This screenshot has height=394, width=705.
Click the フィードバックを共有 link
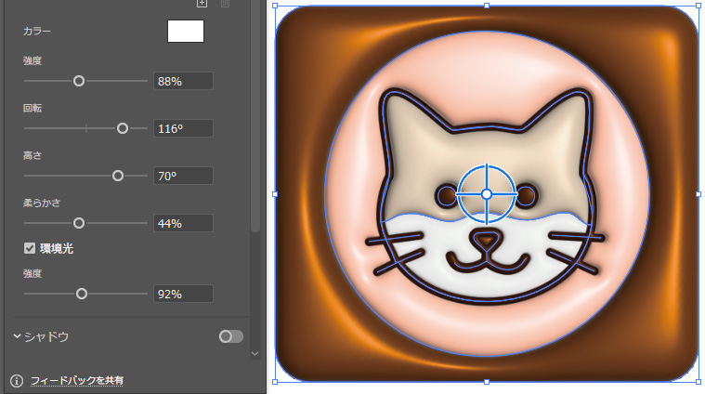pyautogui.click(x=77, y=381)
